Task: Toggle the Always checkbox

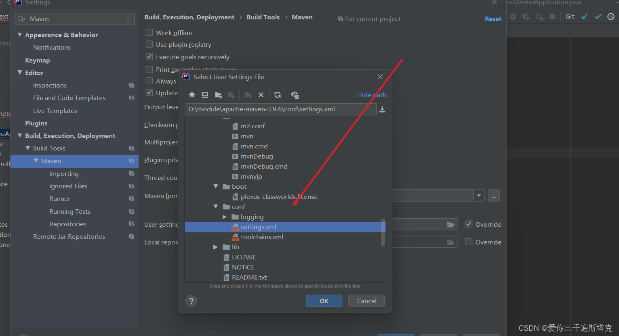Action: click(149, 81)
